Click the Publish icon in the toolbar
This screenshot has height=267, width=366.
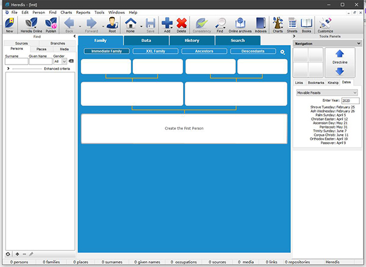coord(51,24)
